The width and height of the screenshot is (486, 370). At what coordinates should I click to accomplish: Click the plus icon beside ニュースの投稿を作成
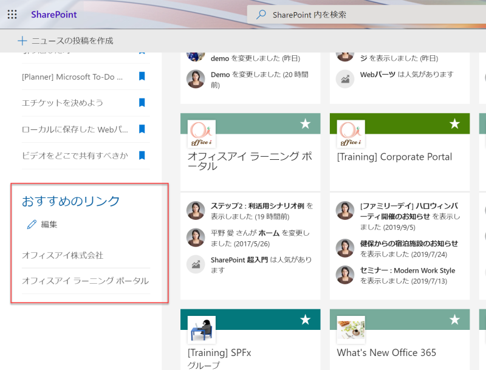point(22,41)
